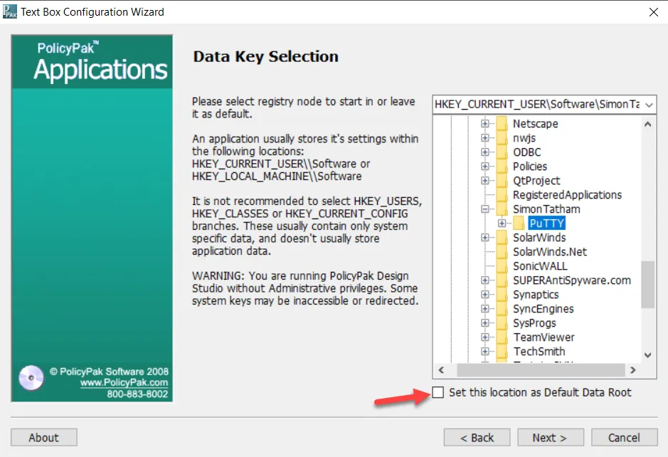Viewport: 668px width, 457px height.
Task: Expand the nwjs registry node
Action: 484,137
